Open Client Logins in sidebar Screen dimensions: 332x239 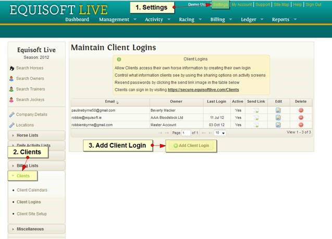(29, 202)
